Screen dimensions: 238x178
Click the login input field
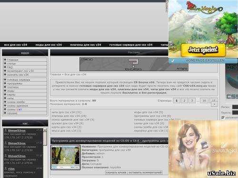[235, 107]
